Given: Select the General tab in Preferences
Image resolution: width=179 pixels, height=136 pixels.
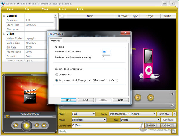Looking at the screenshot, I should [56, 40].
